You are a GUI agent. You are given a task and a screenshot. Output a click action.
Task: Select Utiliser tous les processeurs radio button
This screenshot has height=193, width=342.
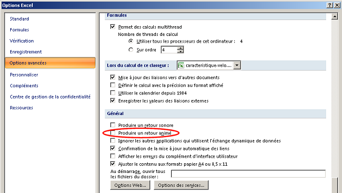coord(131,41)
